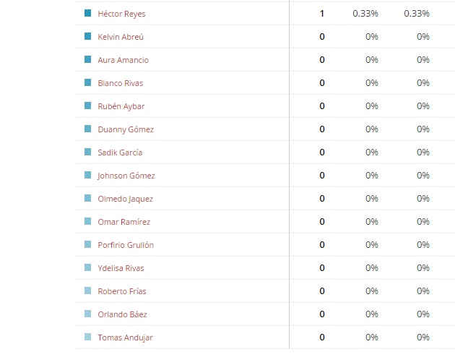
Task: Select the legend square for Porfirio Grullón
Action: (87, 244)
